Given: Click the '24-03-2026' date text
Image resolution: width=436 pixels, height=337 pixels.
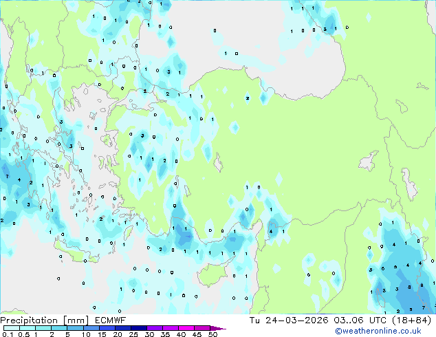Looking at the screenshot, I should tap(296, 320).
